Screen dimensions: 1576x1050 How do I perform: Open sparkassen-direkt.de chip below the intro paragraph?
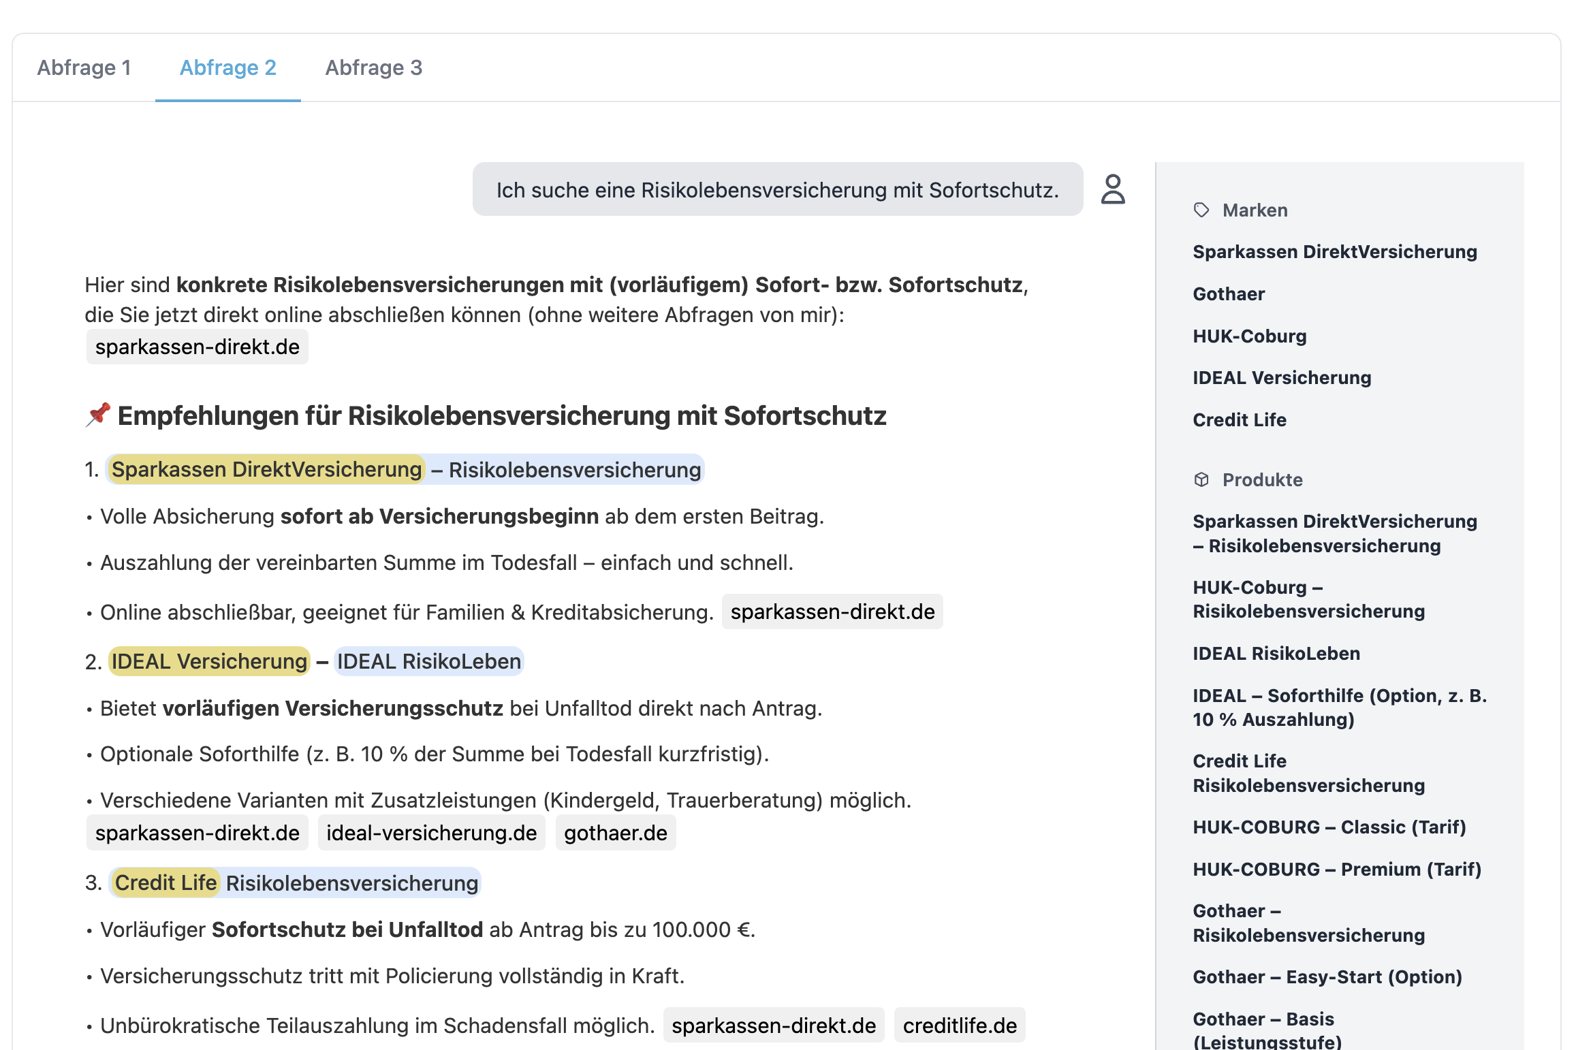(x=197, y=347)
